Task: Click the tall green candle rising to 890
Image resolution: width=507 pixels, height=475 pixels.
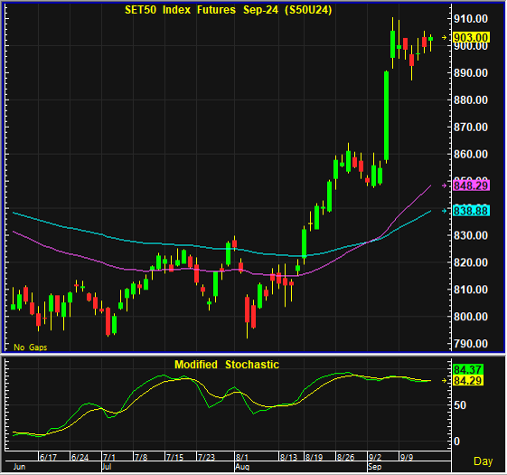Action: (x=387, y=116)
